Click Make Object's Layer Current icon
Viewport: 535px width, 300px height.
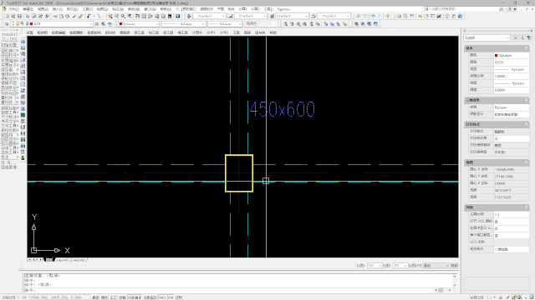[97, 24]
